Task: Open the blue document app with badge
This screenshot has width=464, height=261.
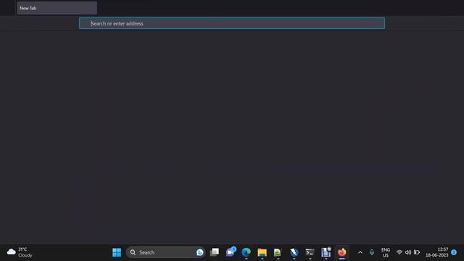Action: click(x=326, y=252)
